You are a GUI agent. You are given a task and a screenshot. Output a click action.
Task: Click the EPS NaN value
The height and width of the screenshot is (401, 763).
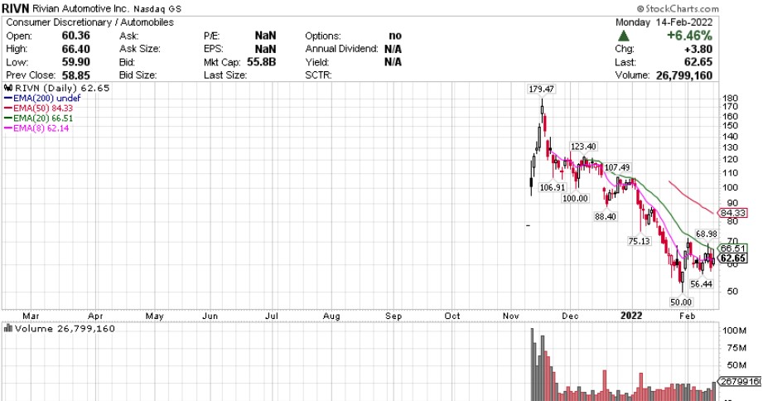[x=266, y=49]
